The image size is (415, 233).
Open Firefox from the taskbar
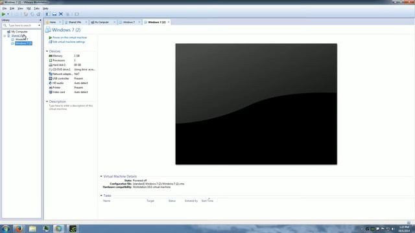click(19, 228)
